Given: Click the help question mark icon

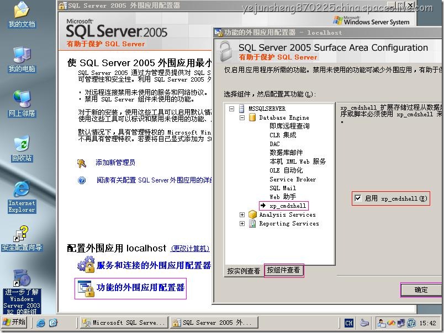Looking at the screenshot, I should 82,180.
